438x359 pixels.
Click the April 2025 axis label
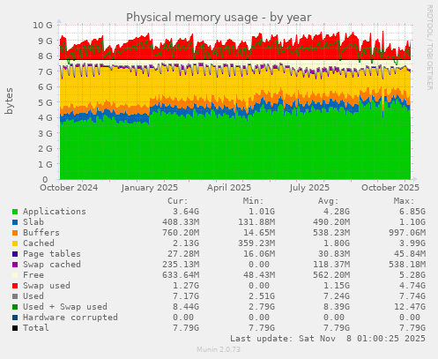click(229, 188)
